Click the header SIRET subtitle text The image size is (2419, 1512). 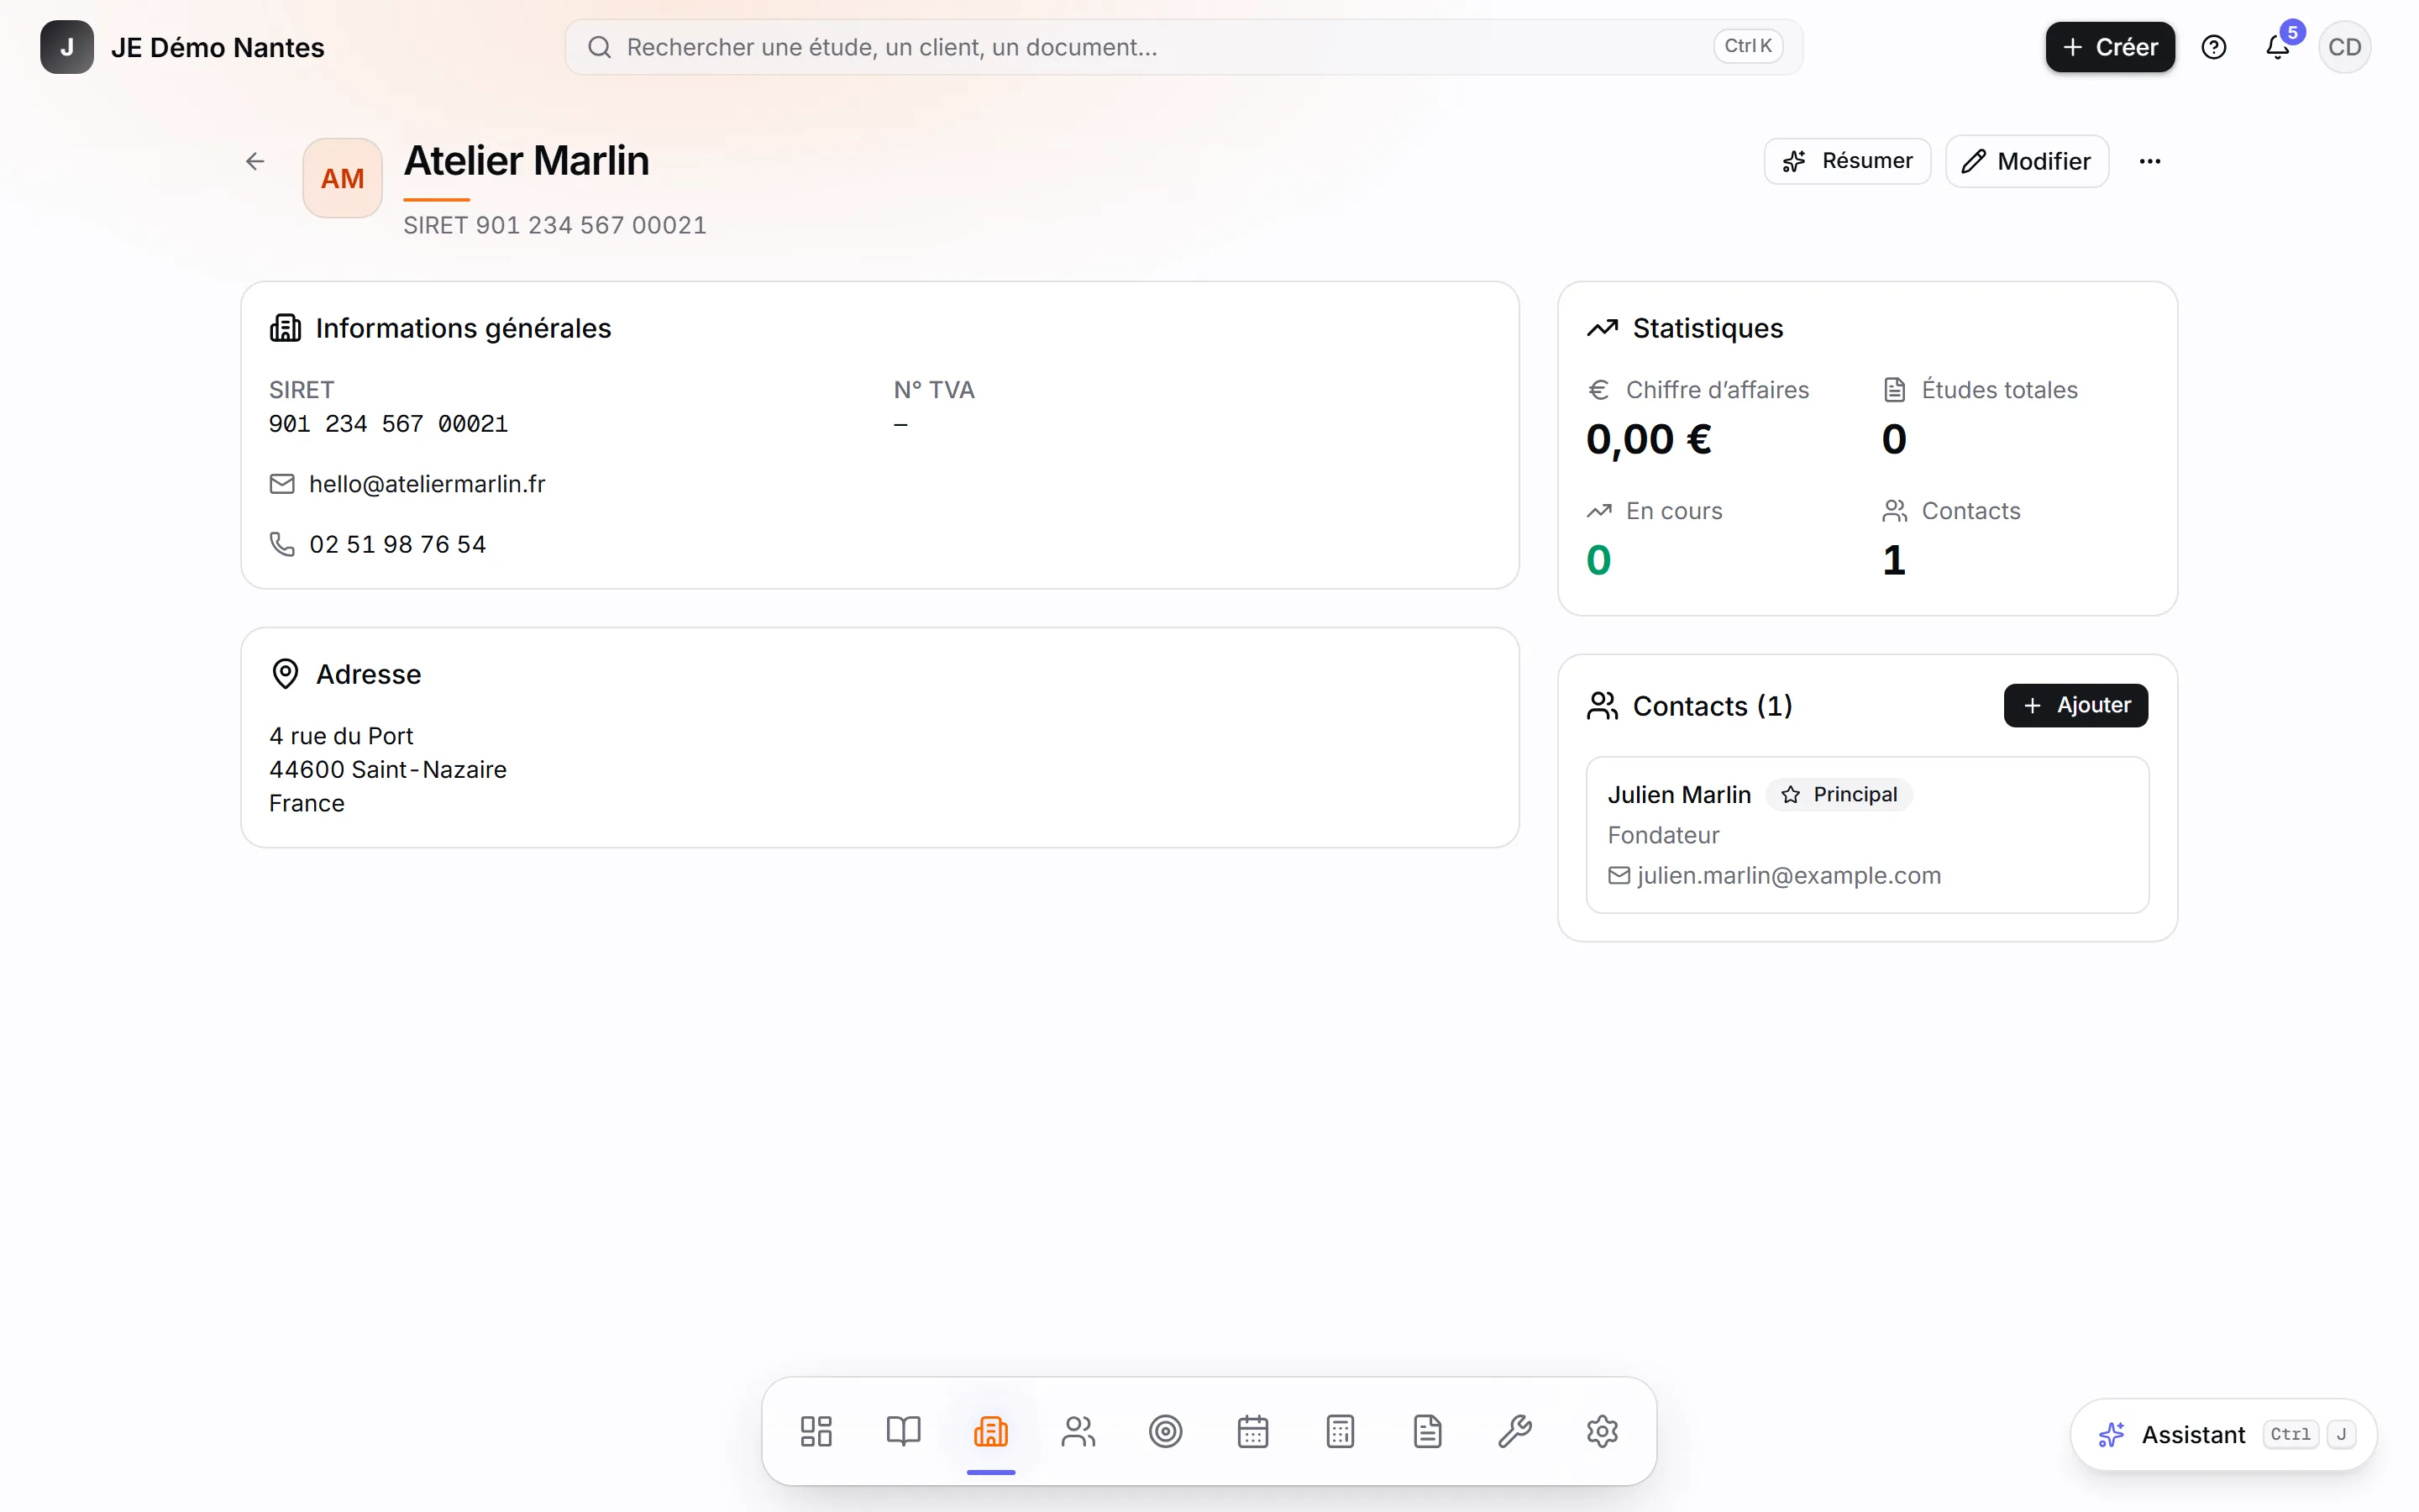554,225
